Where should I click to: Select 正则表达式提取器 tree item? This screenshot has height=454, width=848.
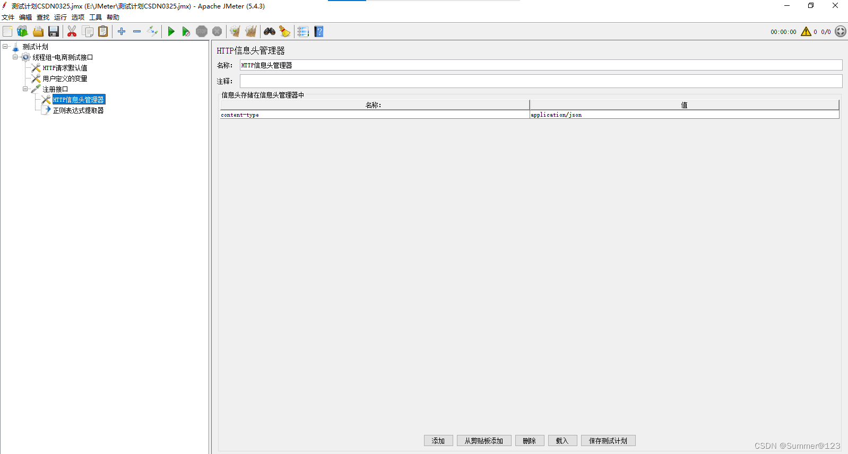click(79, 110)
